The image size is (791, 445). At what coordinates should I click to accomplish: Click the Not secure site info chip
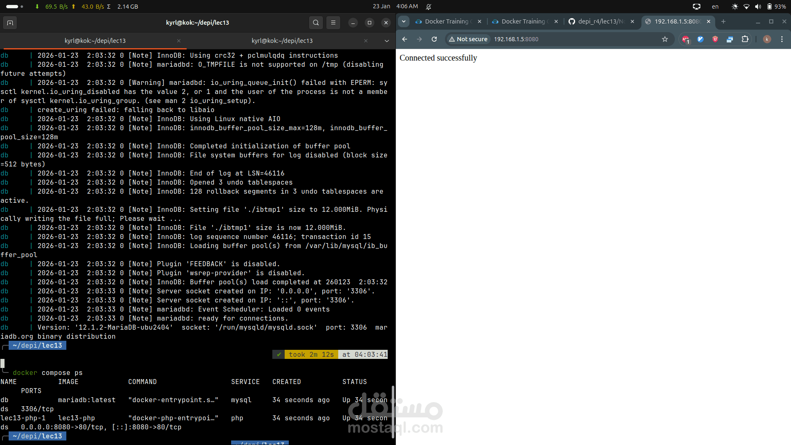pos(468,39)
